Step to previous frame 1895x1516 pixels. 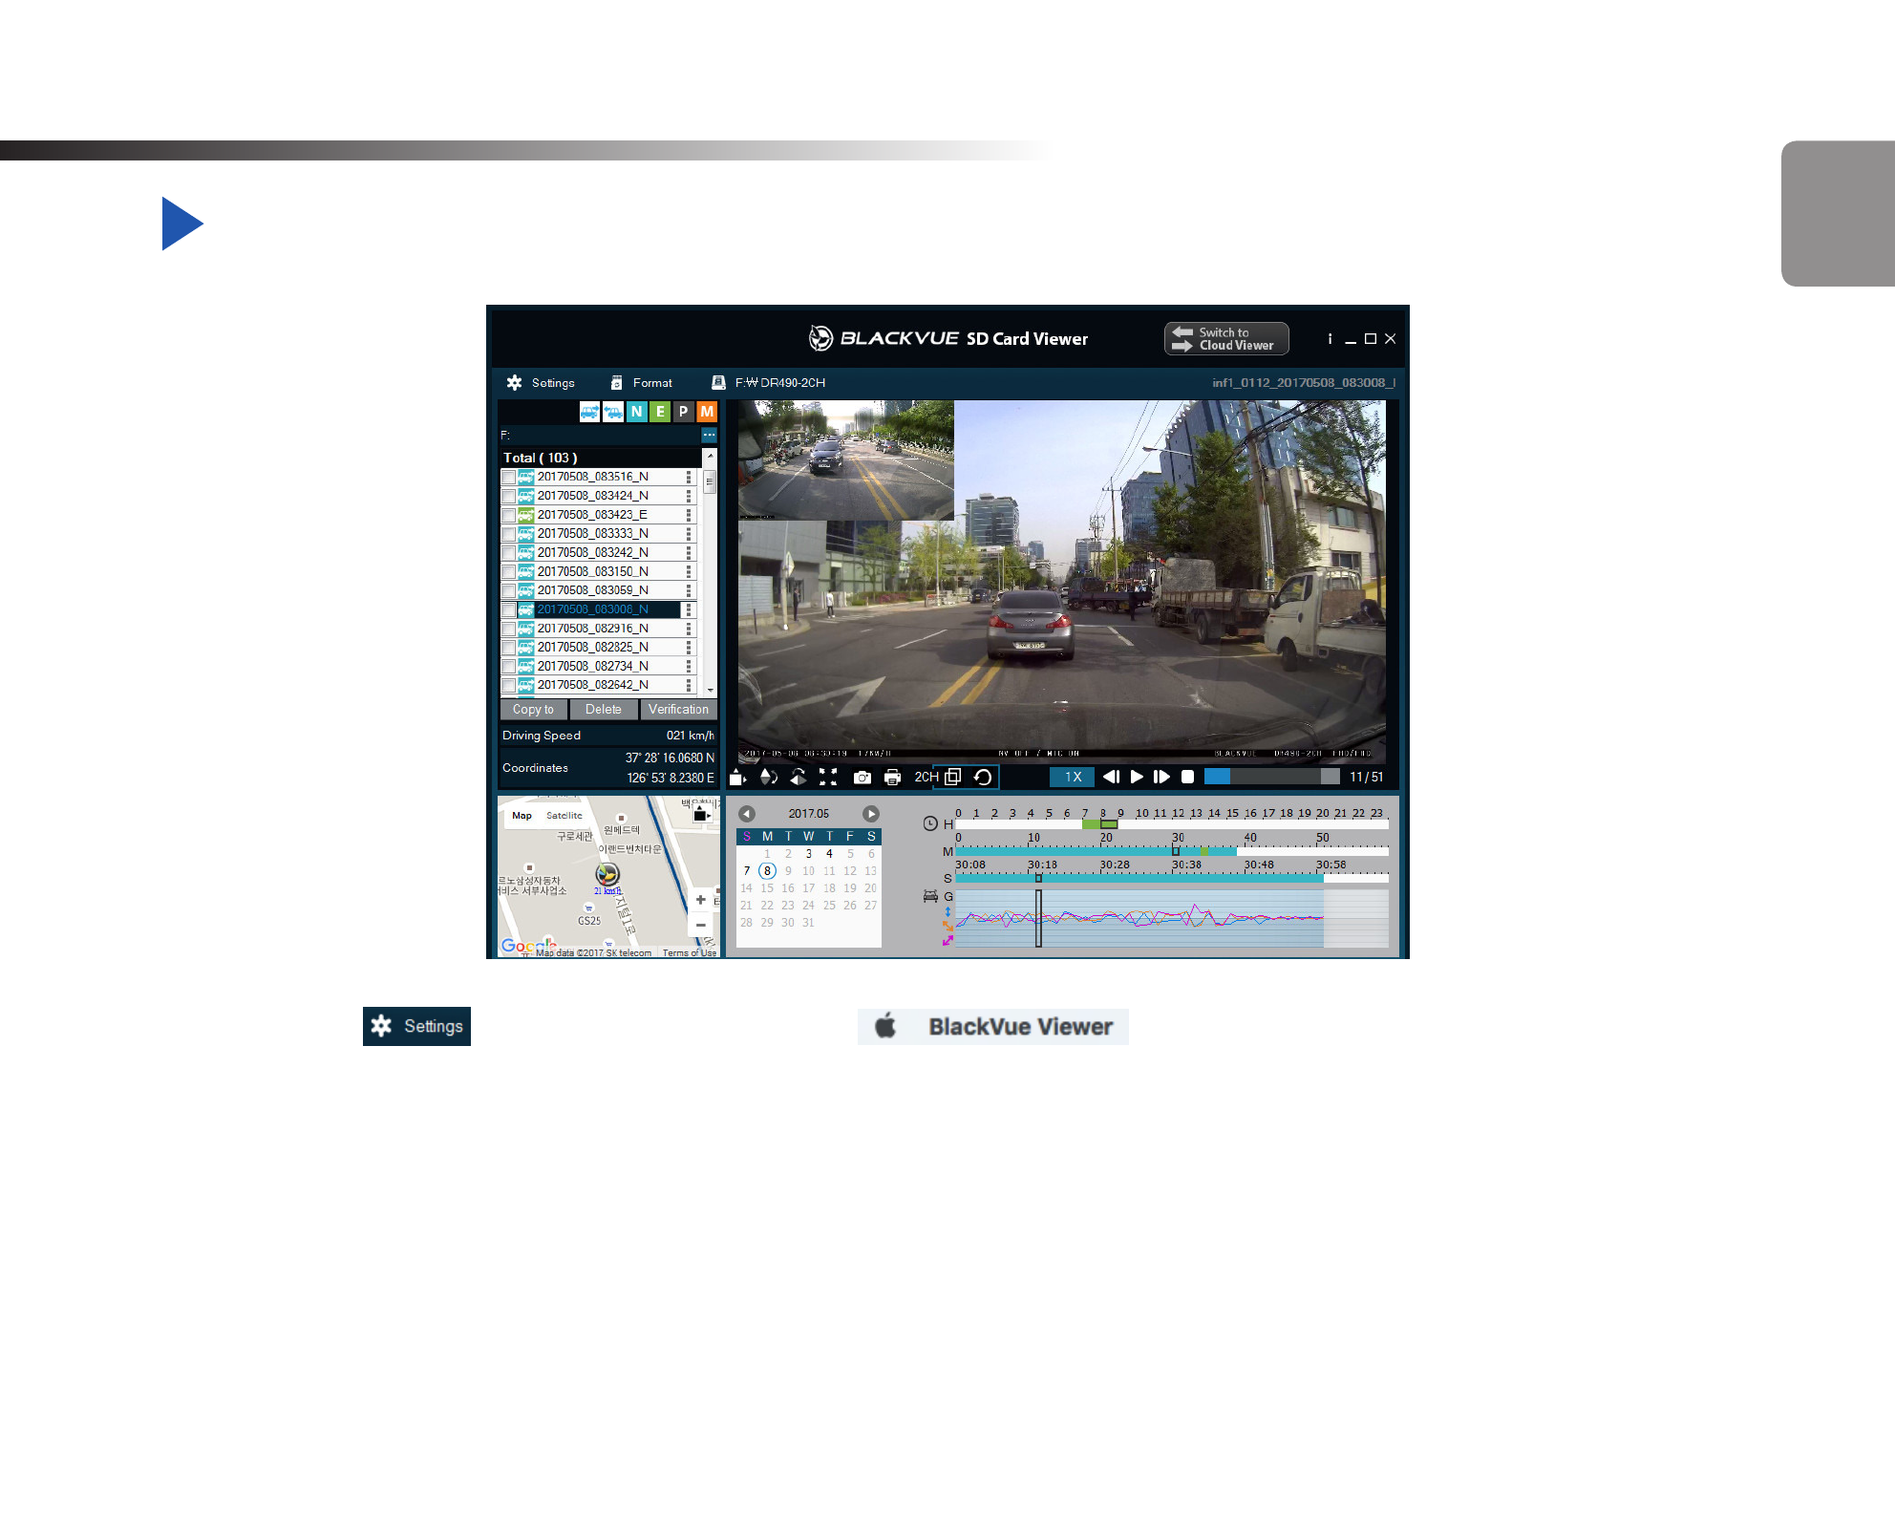(x=1111, y=777)
